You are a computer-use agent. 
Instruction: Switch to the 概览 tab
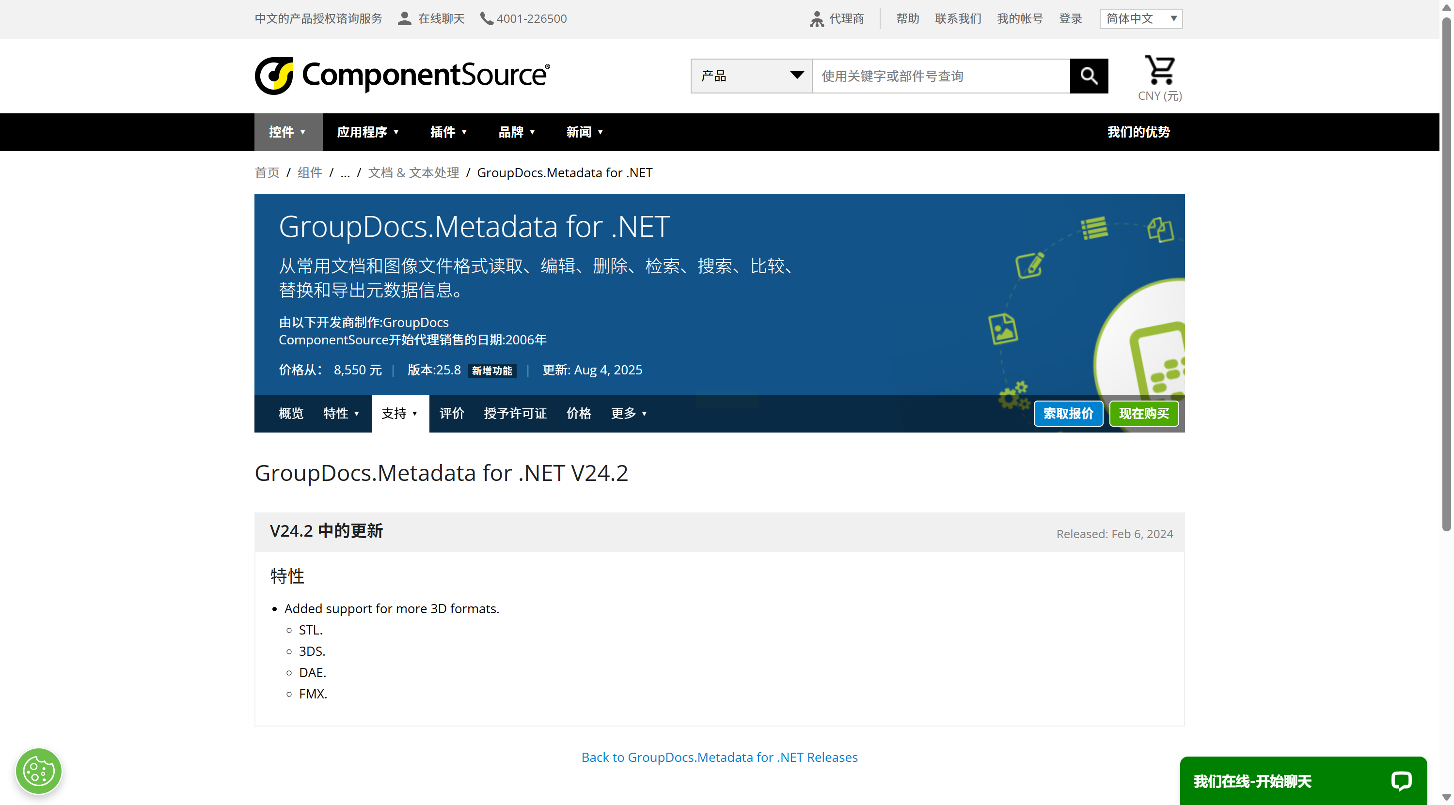[291, 414]
